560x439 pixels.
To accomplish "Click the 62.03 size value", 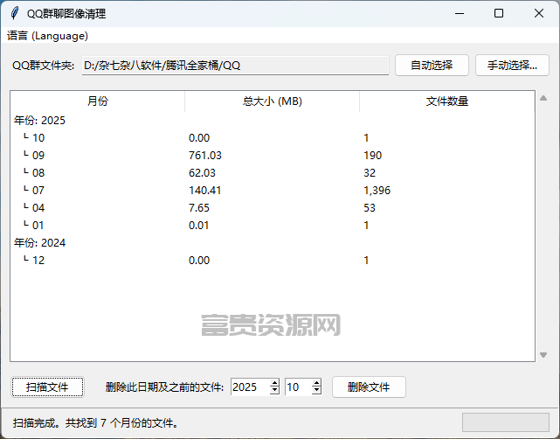I will pos(202,173).
